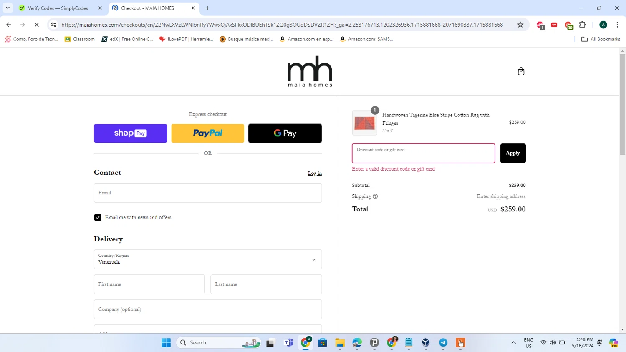Screen dimensions: 626x352
Task: Click the Company (optional) field
Action: pos(208,309)
